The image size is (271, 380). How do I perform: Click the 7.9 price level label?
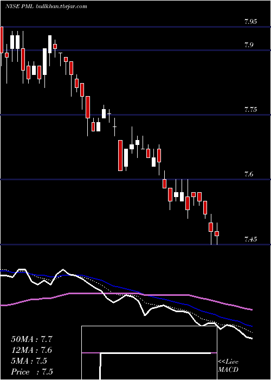(x=250, y=45)
